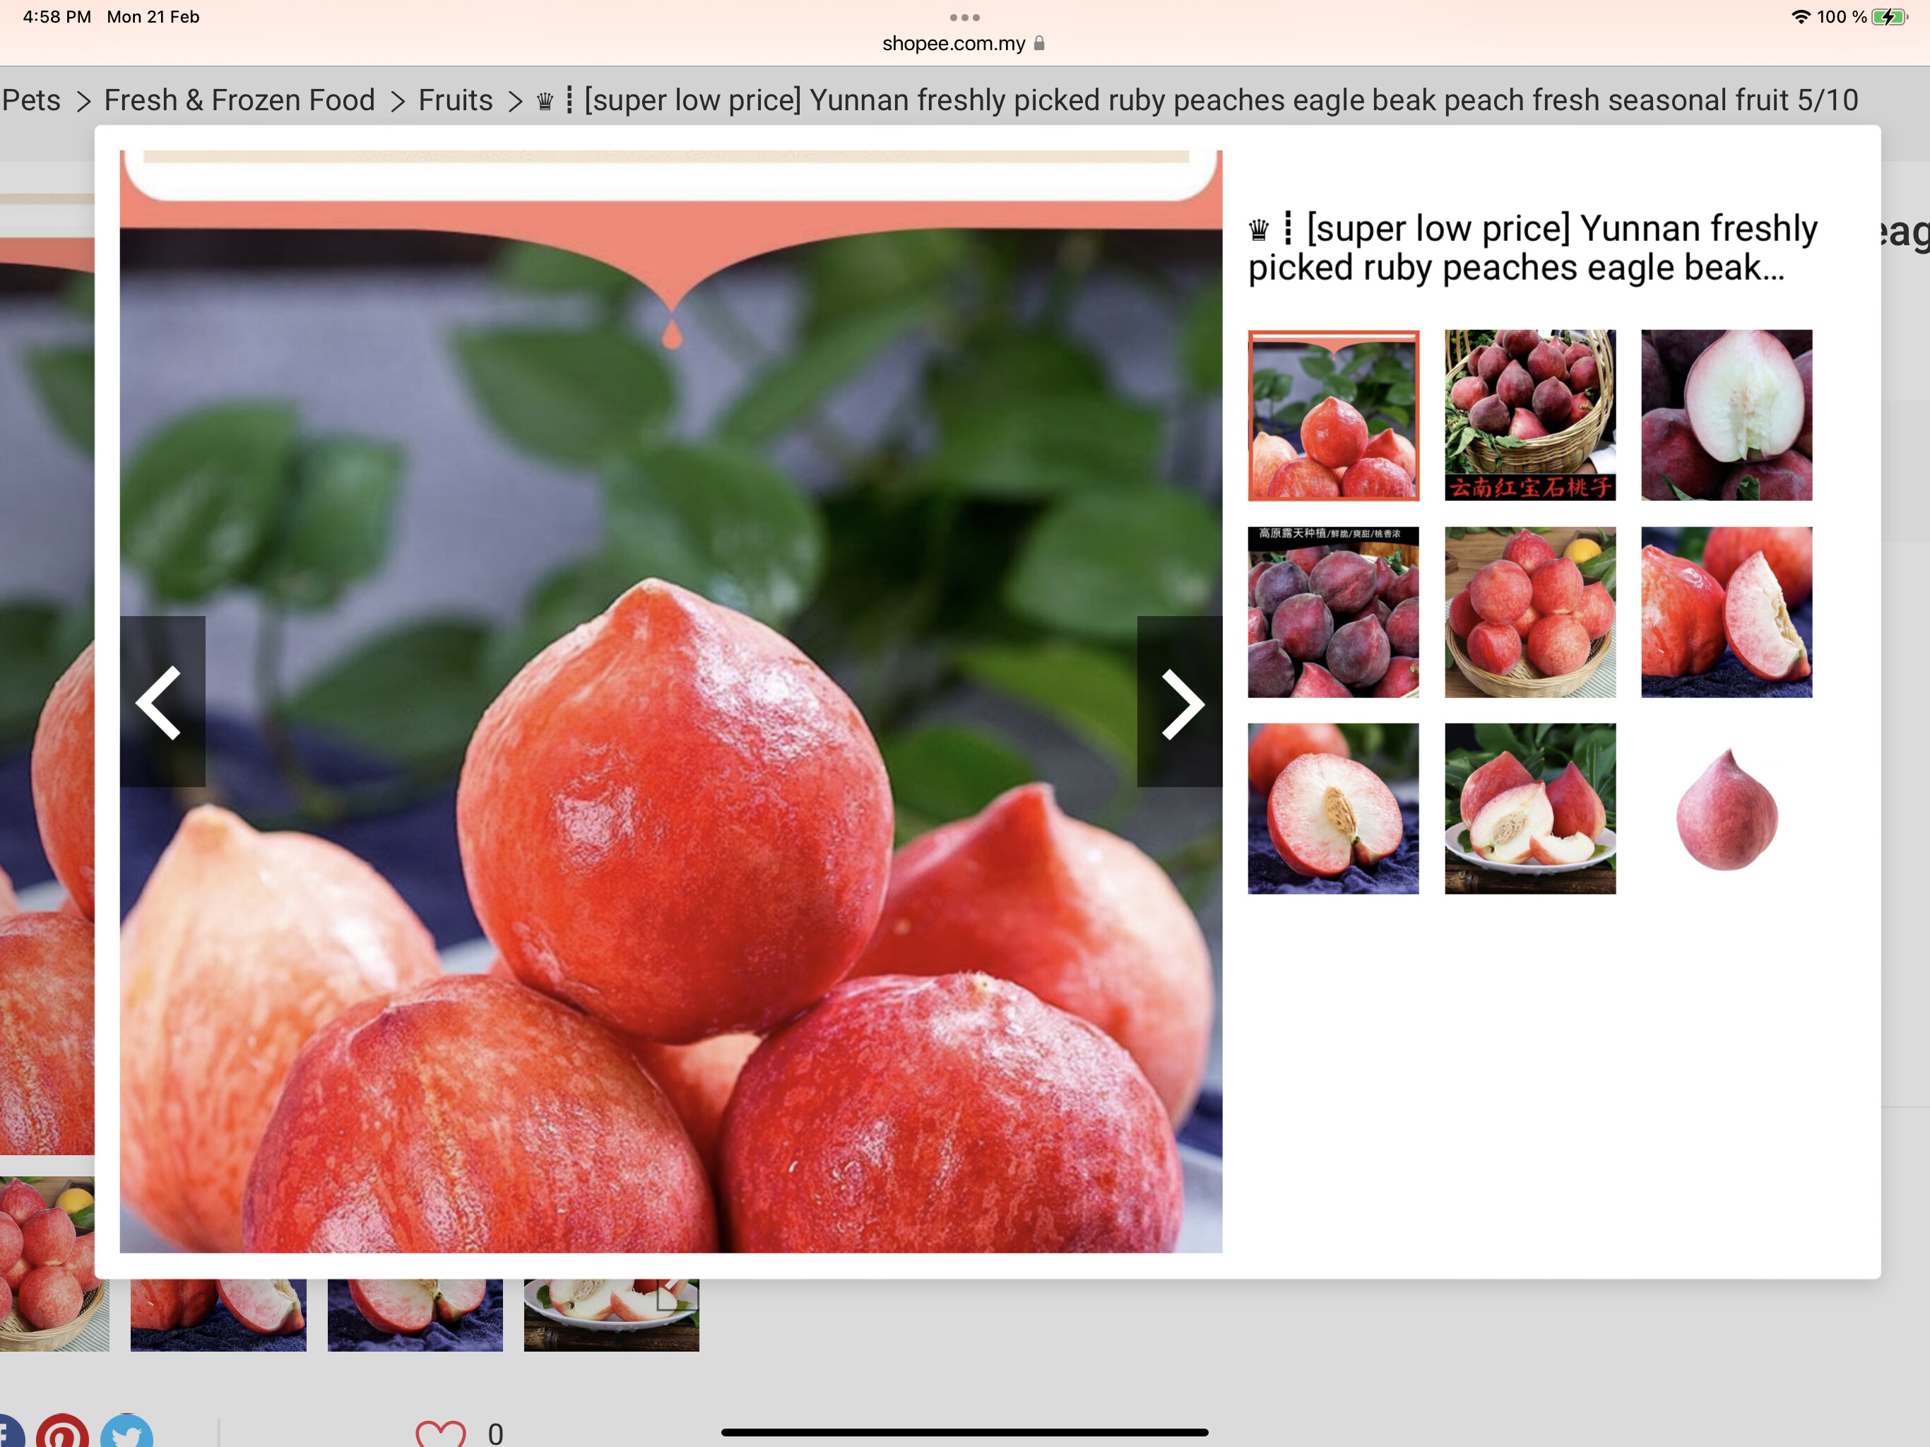Select the single peach on white background
1930x1447 pixels.
pyautogui.click(x=1725, y=810)
